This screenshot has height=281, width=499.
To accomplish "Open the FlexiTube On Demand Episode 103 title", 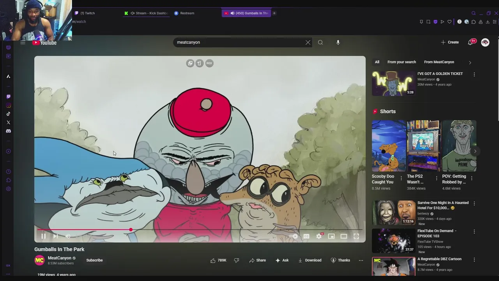I will pyautogui.click(x=437, y=233).
